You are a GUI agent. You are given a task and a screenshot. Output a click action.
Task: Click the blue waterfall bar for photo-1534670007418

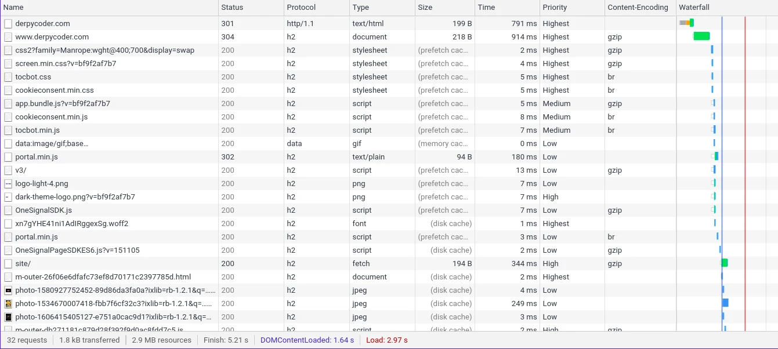725,303
